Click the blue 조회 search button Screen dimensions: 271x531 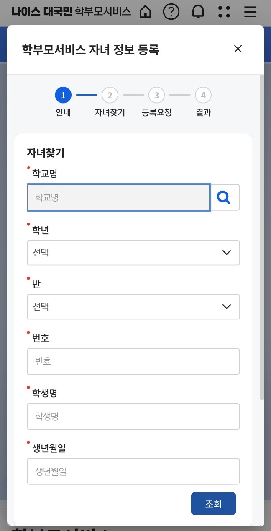click(213, 503)
